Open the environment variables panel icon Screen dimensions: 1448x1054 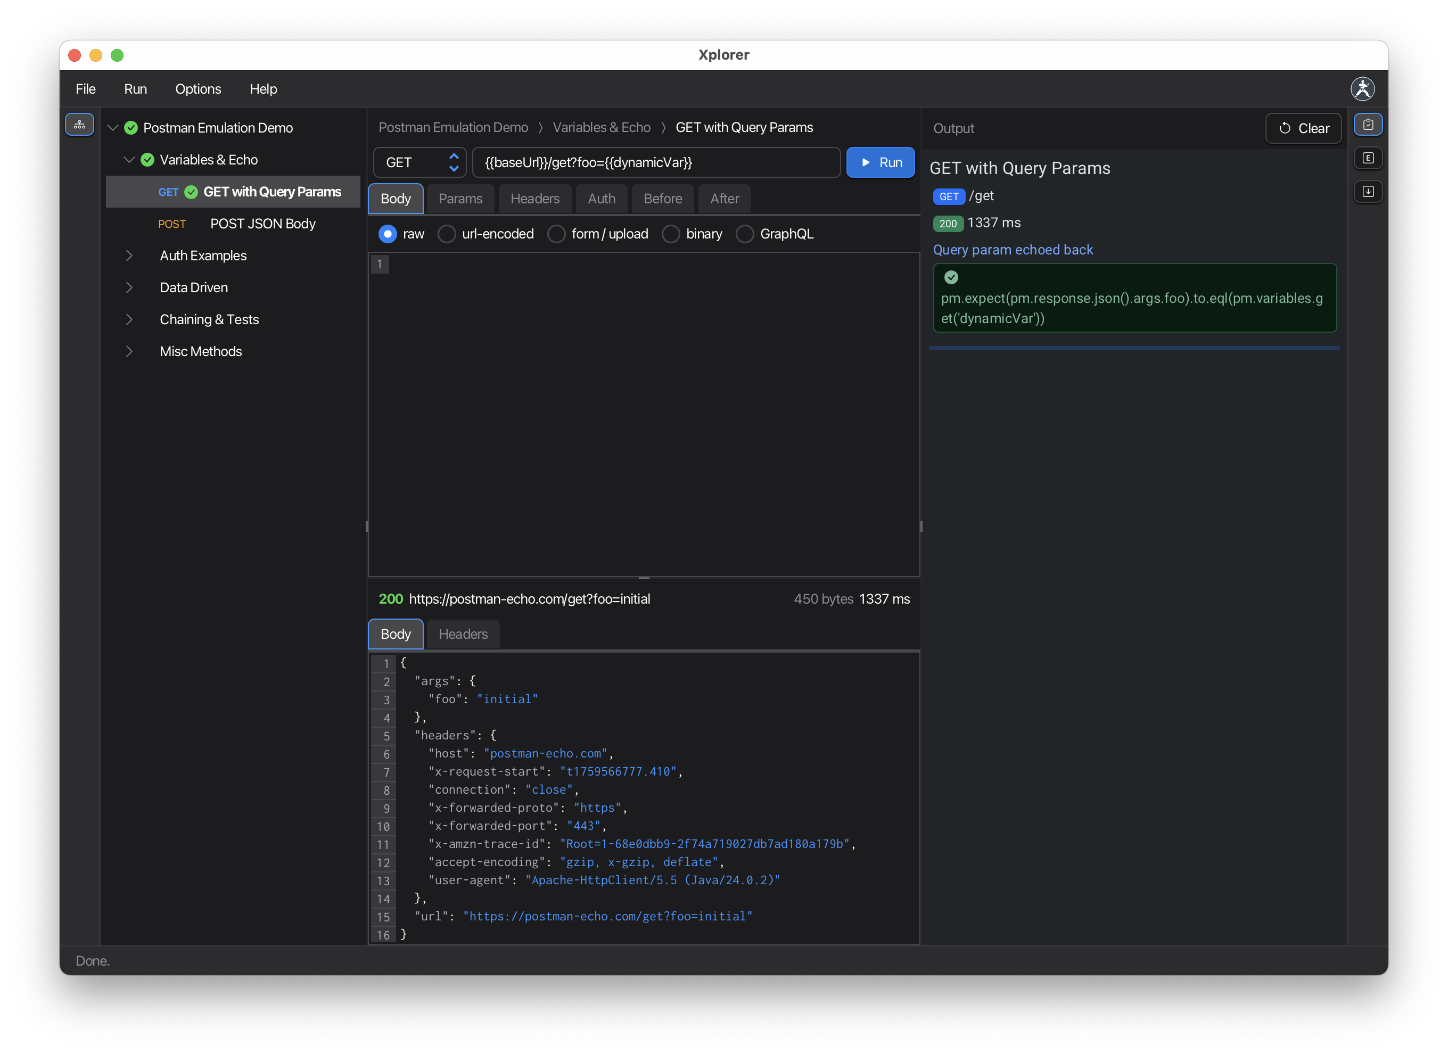[1368, 158]
